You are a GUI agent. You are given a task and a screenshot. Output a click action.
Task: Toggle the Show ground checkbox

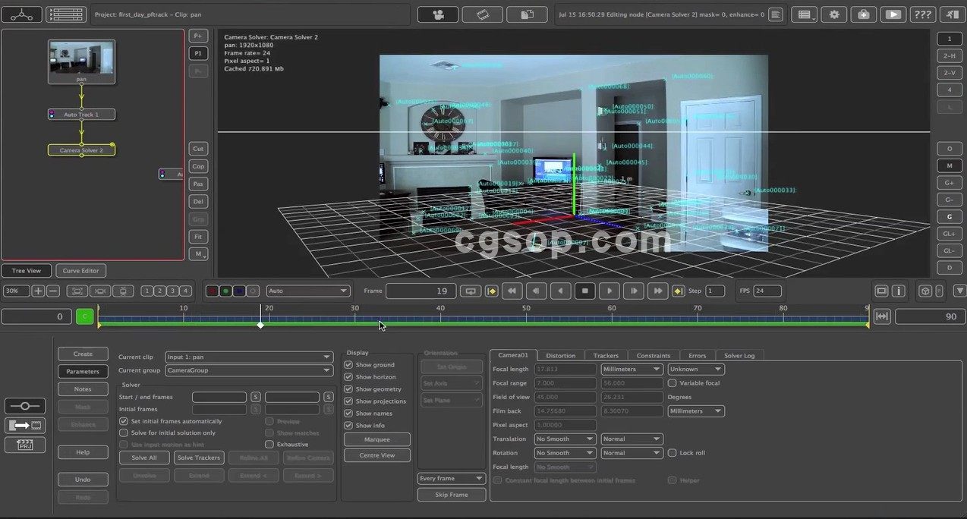point(348,365)
